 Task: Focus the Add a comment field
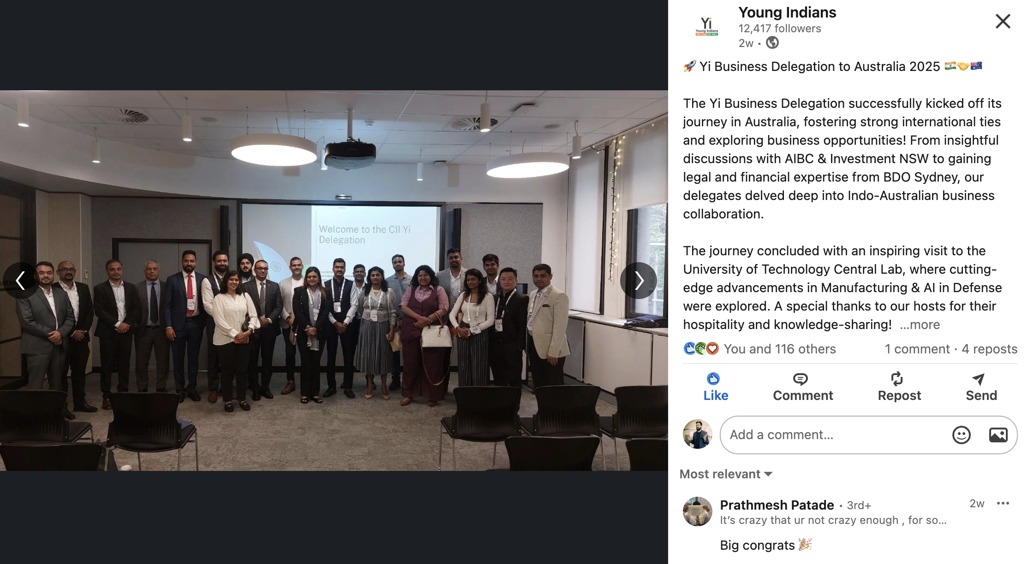834,435
